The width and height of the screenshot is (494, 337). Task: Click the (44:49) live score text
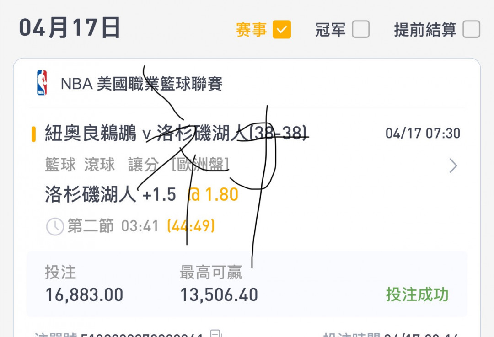(191, 226)
